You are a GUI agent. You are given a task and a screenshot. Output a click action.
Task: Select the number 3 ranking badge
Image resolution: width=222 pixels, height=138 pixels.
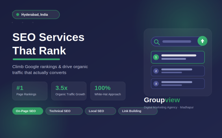point(156,84)
